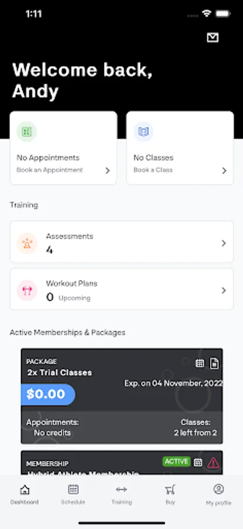Tap the green appointments icon
This screenshot has width=243, height=529.
click(26, 132)
